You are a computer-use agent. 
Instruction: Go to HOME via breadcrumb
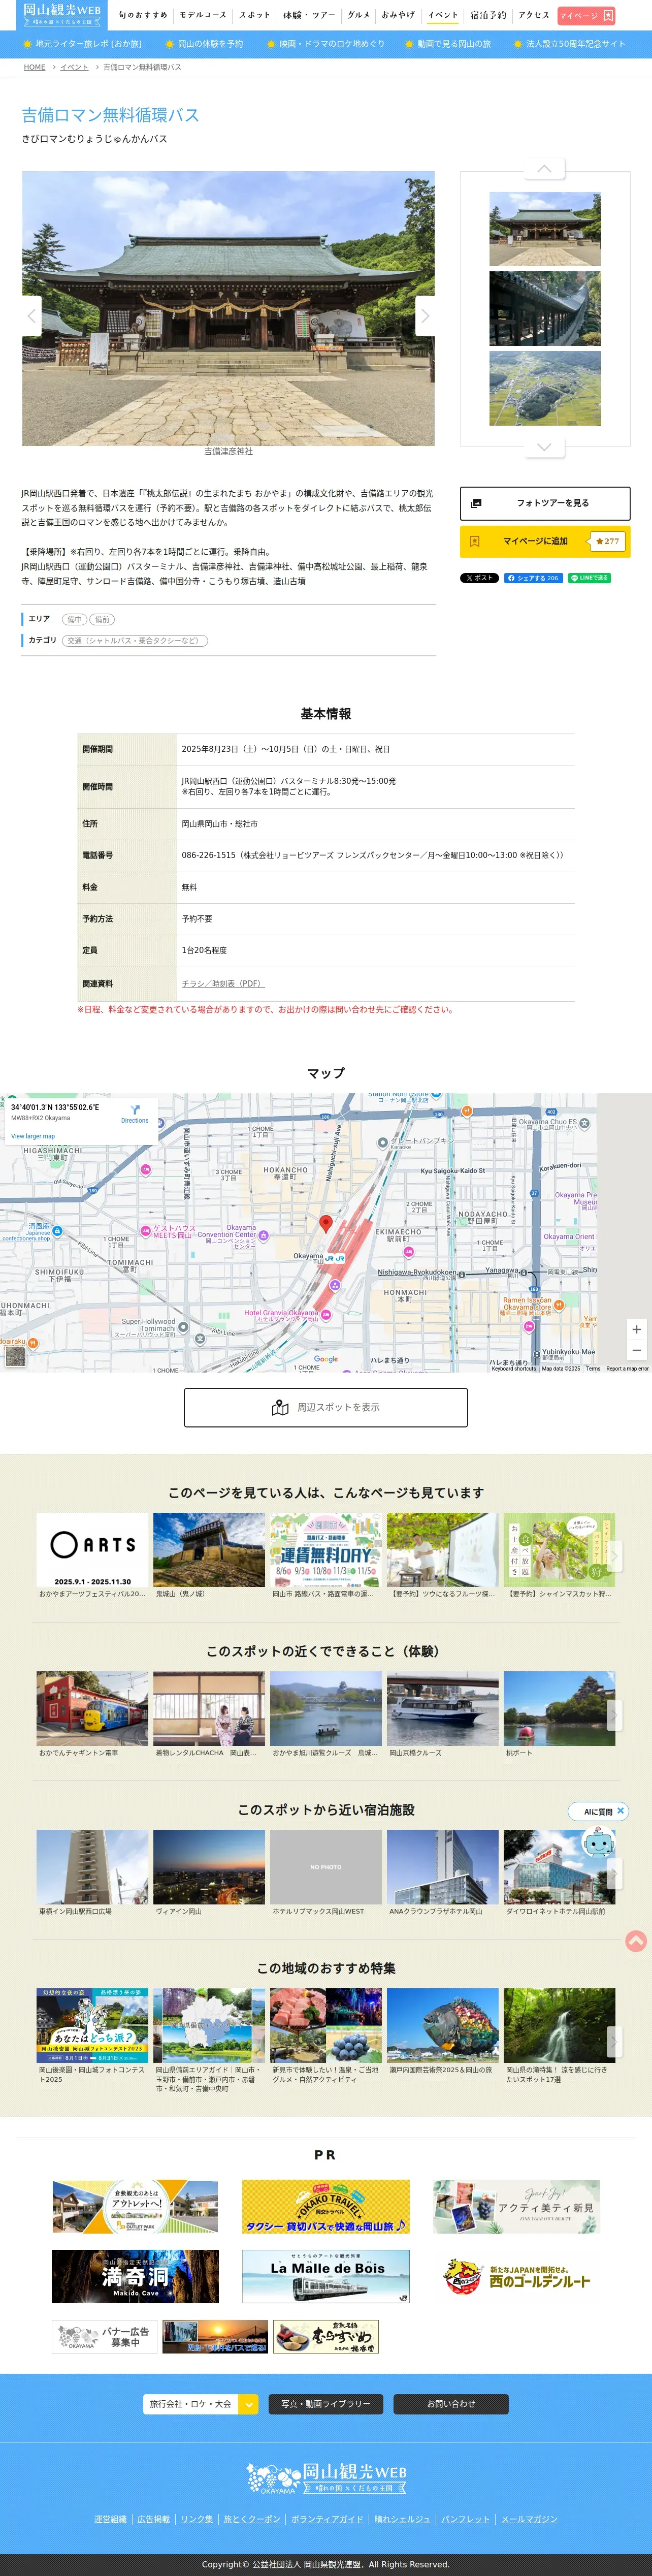35,67
